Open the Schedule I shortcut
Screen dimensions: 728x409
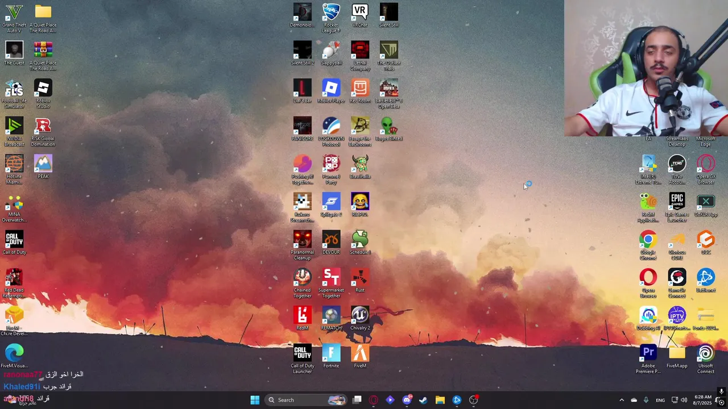coord(360,243)
